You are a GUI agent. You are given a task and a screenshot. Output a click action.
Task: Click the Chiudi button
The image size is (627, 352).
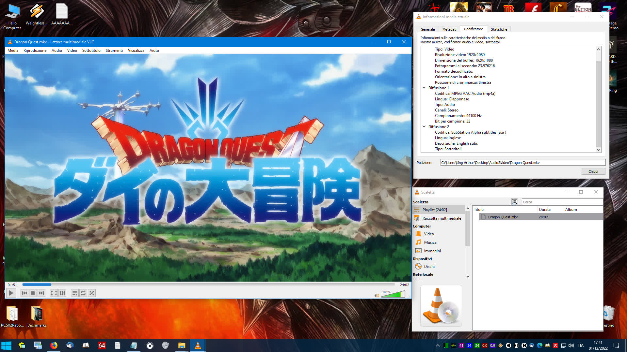[593, 171]
